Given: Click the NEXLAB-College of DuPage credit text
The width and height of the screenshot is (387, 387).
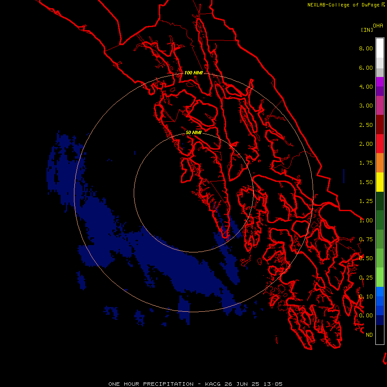Looking at the screenshot, I should pyautogui.click(x=344, y=5).
